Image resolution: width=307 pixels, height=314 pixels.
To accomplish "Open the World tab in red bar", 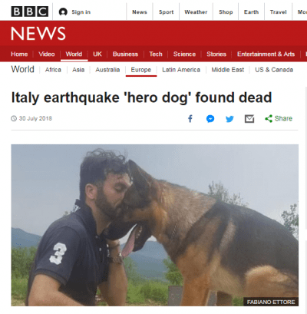I will (x=74, y=55).
